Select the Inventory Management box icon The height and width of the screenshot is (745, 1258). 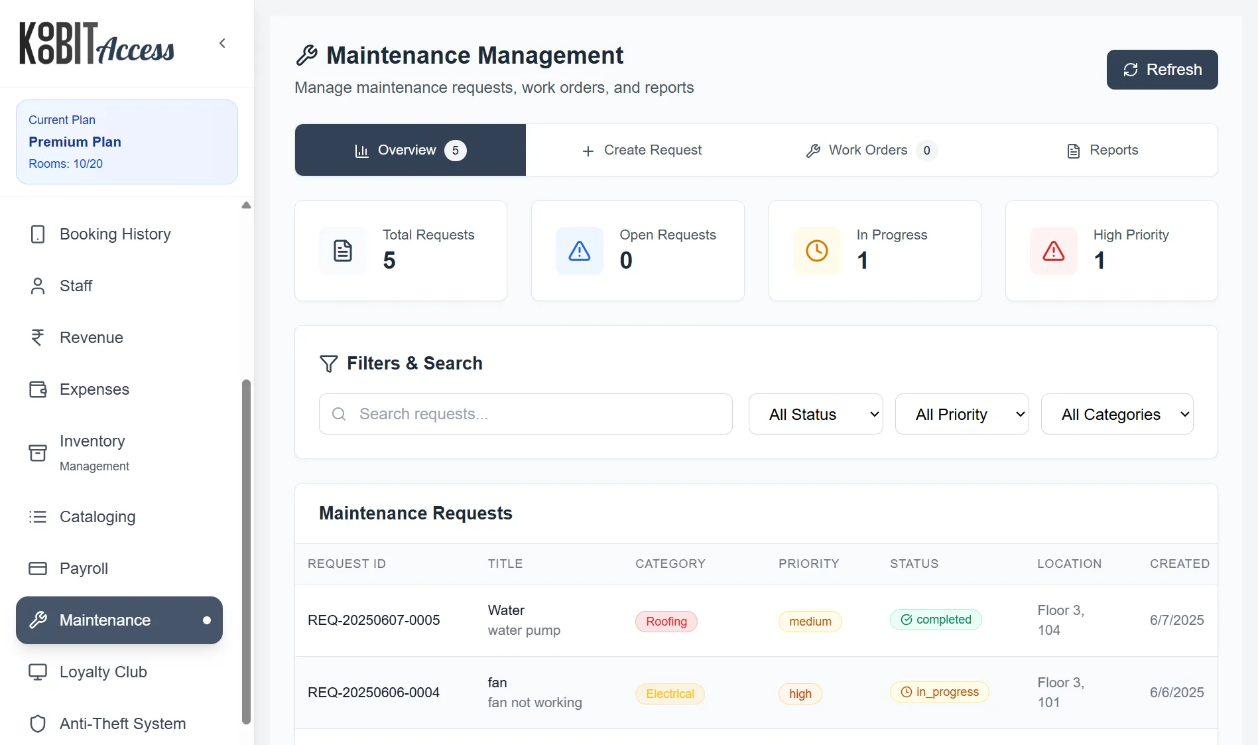click(x=37, y=452)
